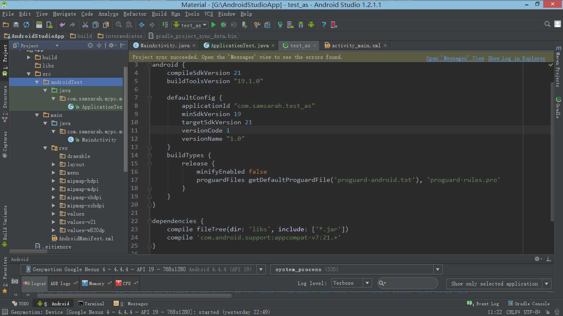Expand the layout folder node
The image size is (563, 316).
[x=54, y=164]
